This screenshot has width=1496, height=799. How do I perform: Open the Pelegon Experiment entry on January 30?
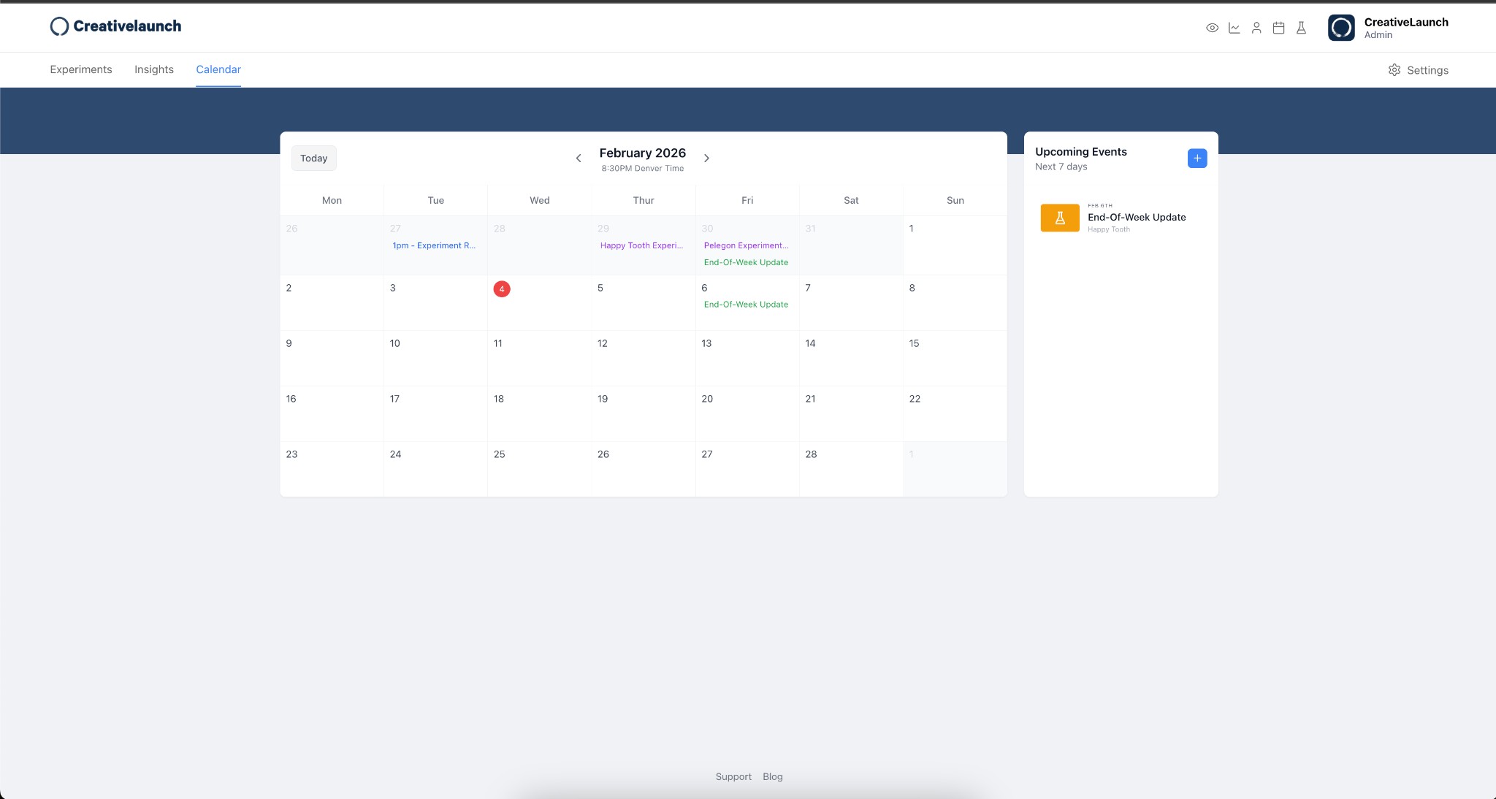click(746, 245)
